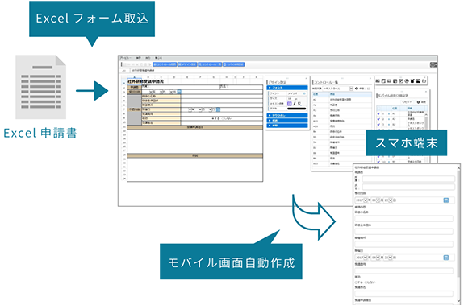Click the refresh icon in the コントロール一覧 panel
The width and height of the screenshot is (464, 305).
(x=357, y=89)
